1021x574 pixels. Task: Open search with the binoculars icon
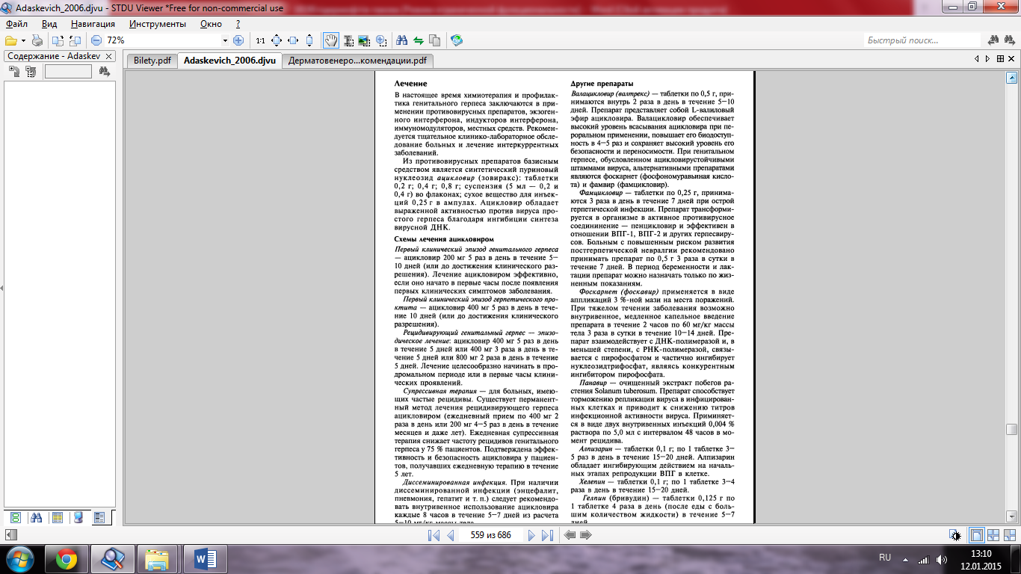pos(402,40)
